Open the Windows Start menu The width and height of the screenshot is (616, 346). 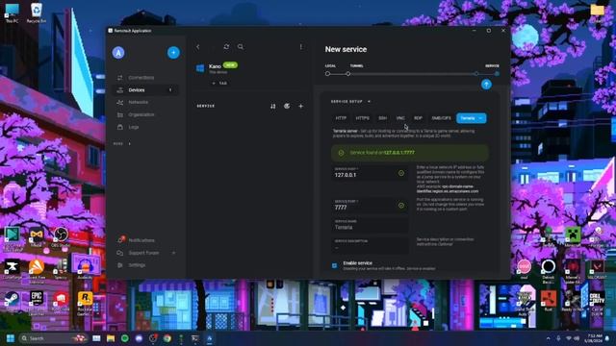point(11,338)
